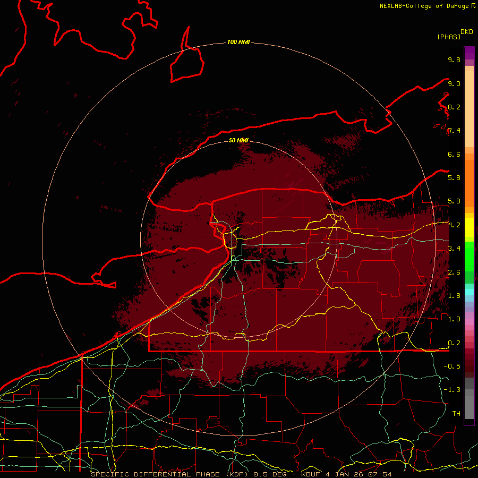Click the DKD legend title
This screenshot has width=478, height=478.
point(467,32)
